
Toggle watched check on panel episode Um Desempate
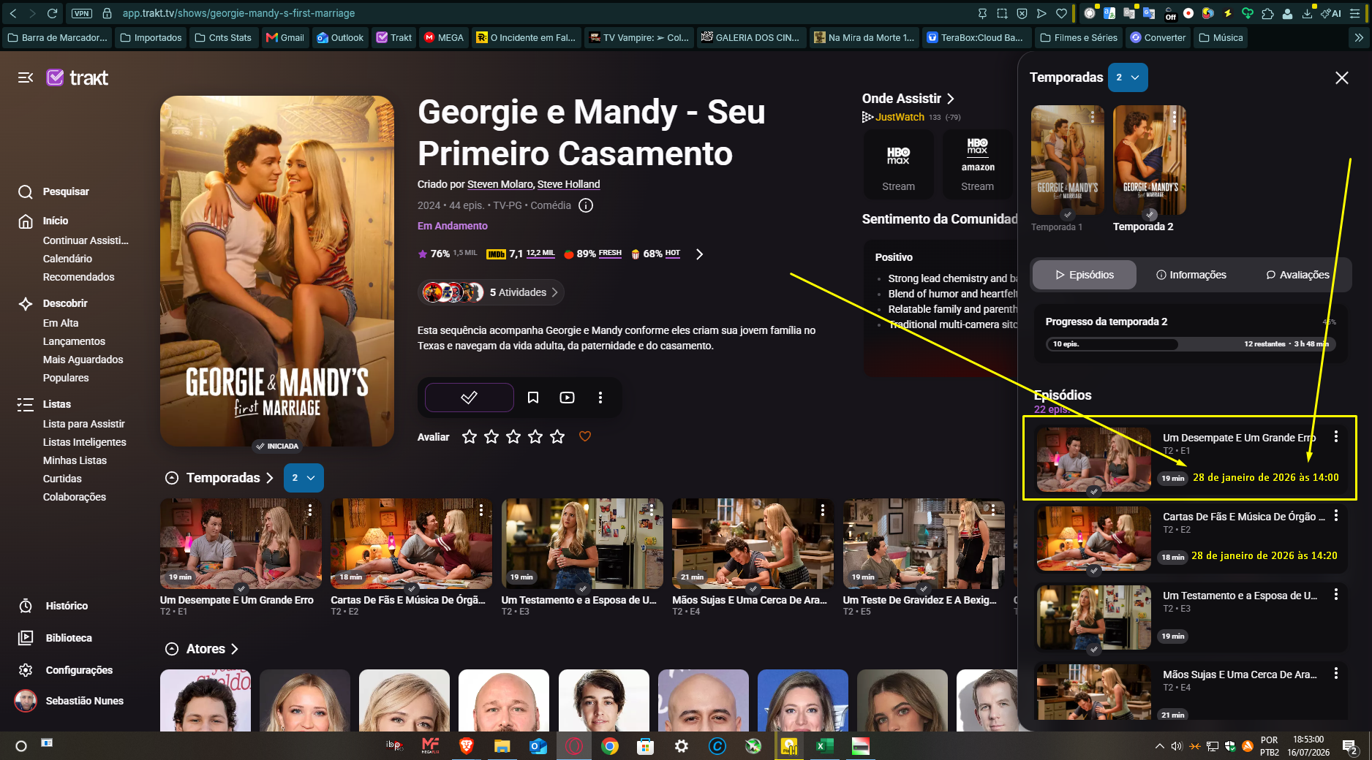[1094, 491]
